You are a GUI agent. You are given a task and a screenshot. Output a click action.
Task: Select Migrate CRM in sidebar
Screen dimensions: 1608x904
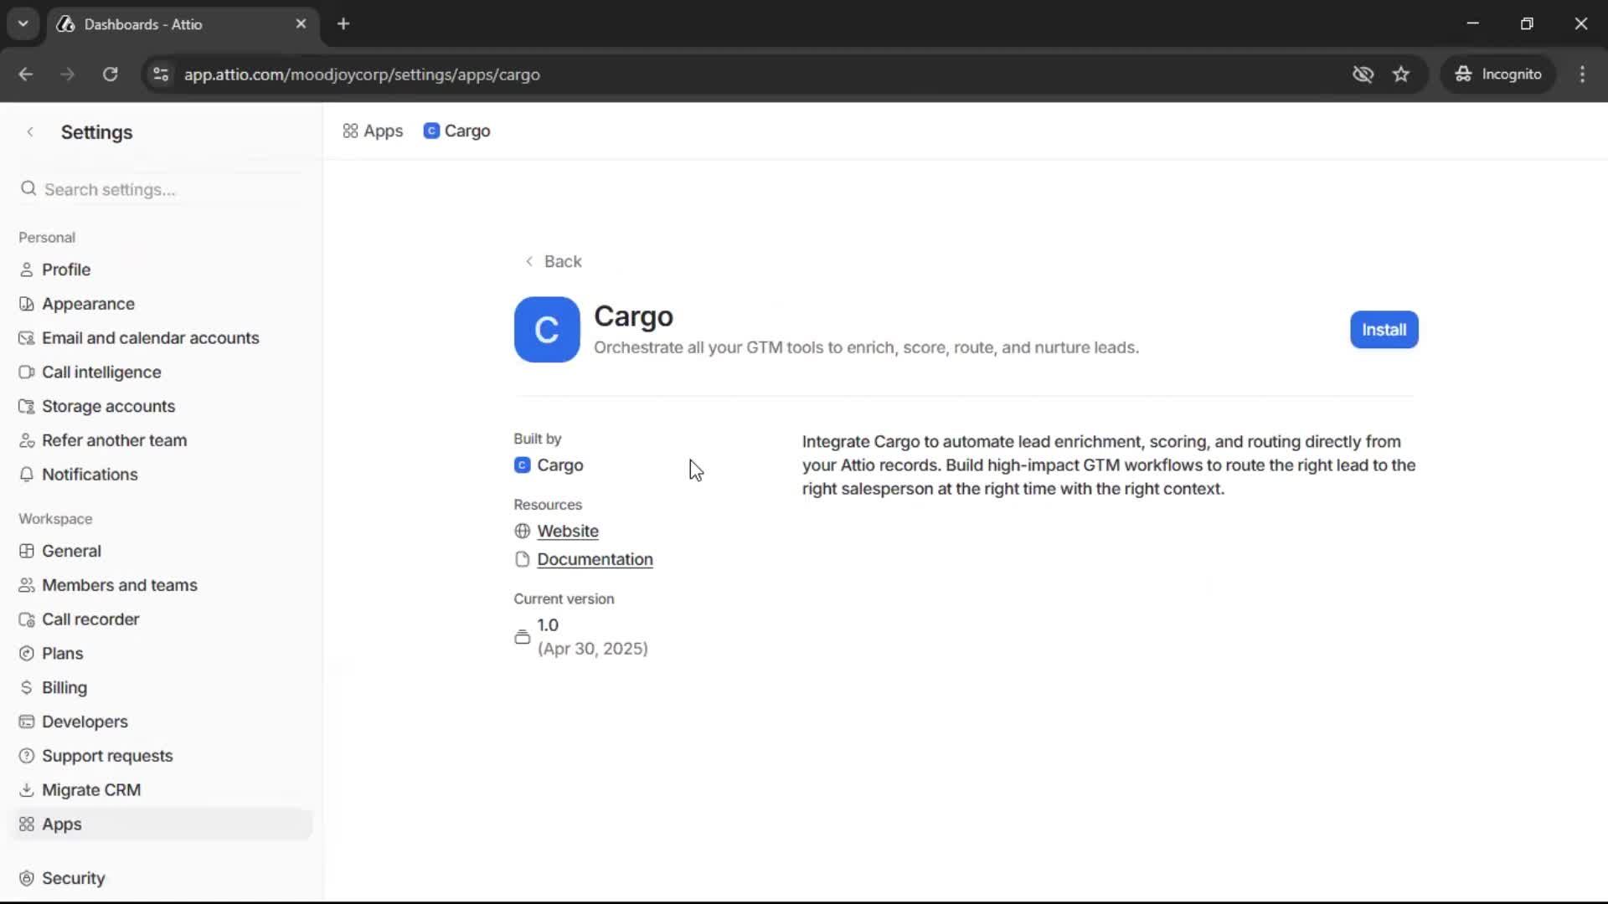90,789
